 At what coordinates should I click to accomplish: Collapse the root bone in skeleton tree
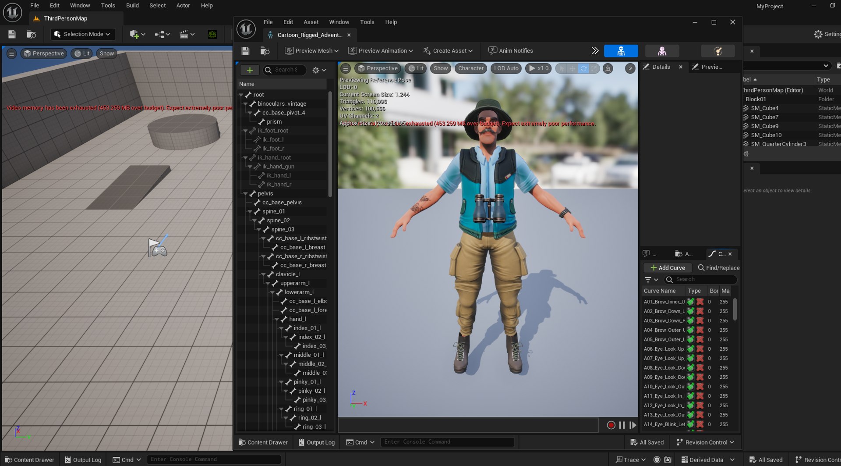click(x=241, y=95)
